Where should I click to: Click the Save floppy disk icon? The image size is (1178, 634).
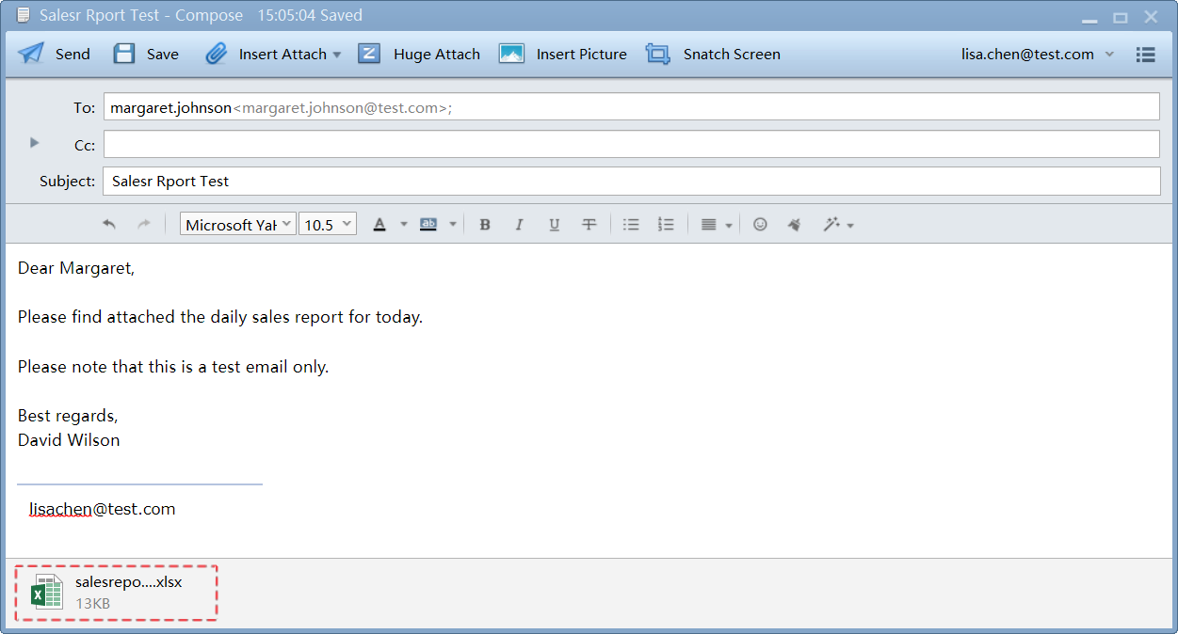pos(124,54)
